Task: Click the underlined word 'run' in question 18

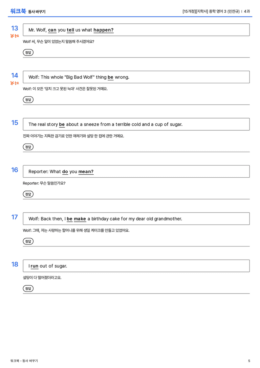Action: [34, 266]
